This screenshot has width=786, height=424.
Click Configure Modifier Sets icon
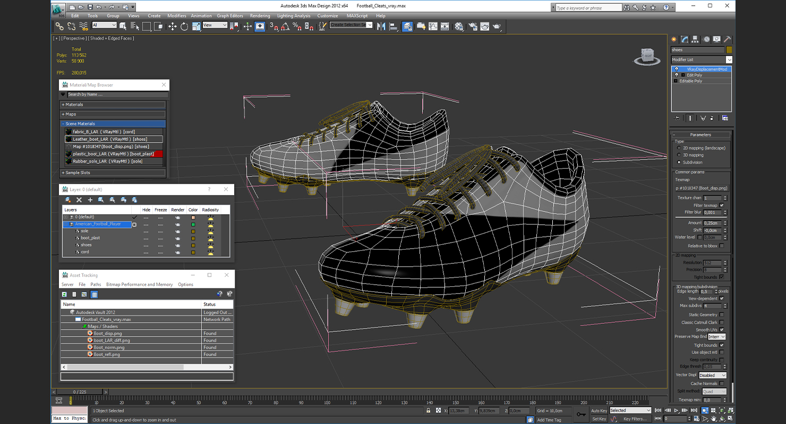pyautogui.click(x=725, y=118)
